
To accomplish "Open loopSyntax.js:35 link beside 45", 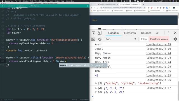I will tap(159, 75).
